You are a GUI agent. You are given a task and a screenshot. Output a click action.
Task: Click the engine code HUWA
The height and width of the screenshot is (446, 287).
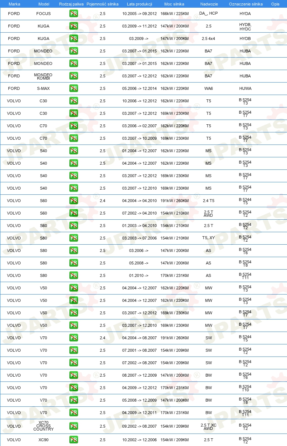pyautogui.click(x=245, y=88)
